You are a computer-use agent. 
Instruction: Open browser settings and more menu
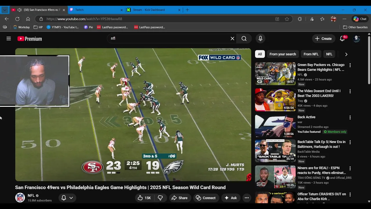point(344,19)
